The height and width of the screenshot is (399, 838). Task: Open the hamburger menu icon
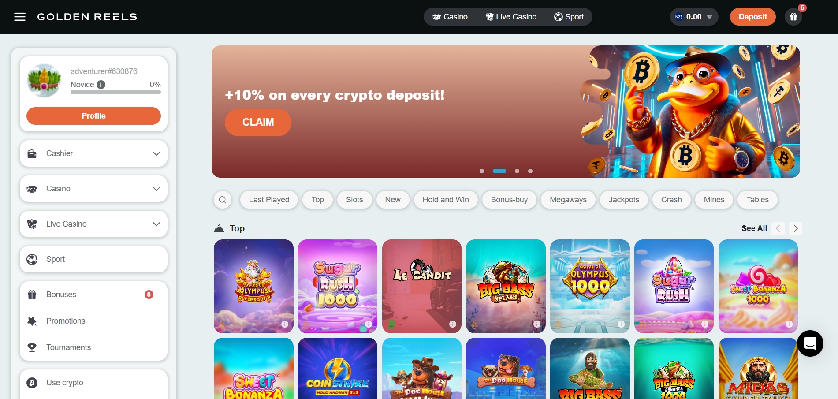pos(20,17)
